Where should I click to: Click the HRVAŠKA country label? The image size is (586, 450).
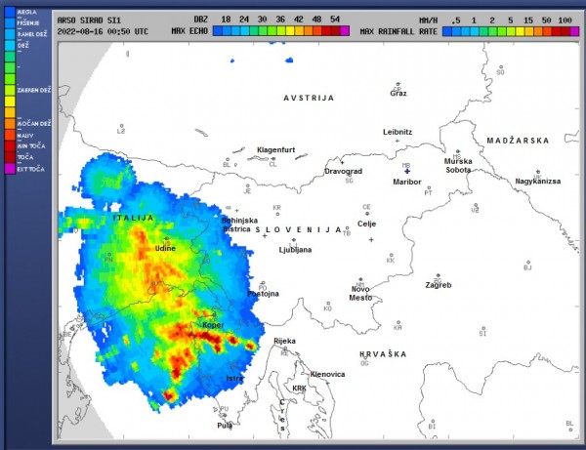coord(383,354)
